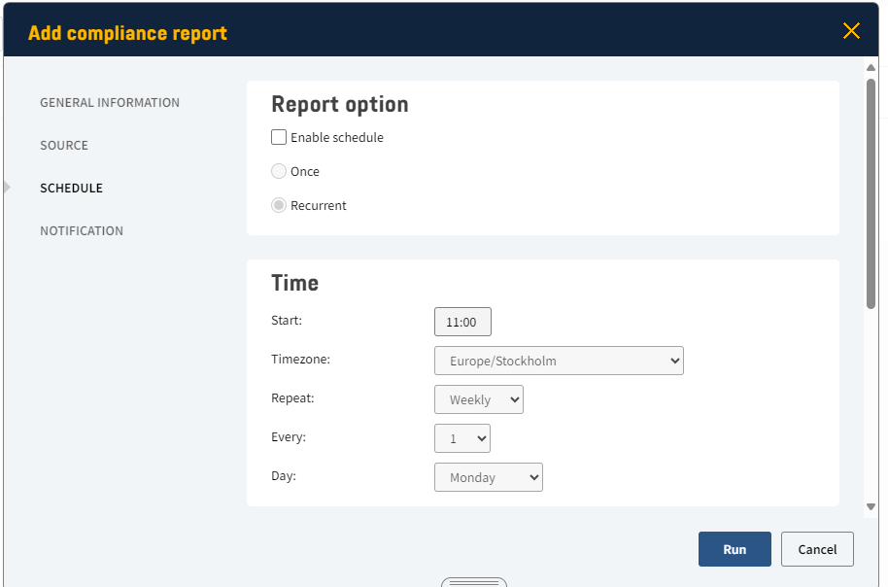Navigate to the Notification section
This screenshot has width=888, height=587.
(82, 231)
